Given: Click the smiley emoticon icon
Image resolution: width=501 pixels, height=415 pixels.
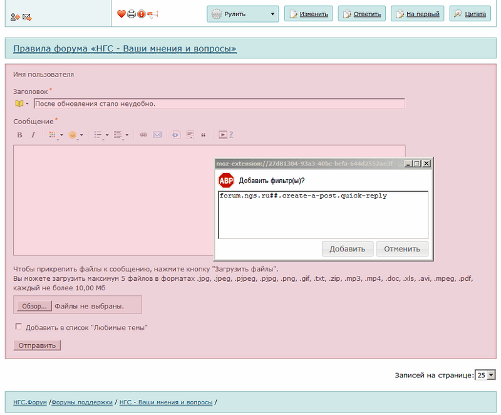Looking at the screenshot, I should (73, 135).
